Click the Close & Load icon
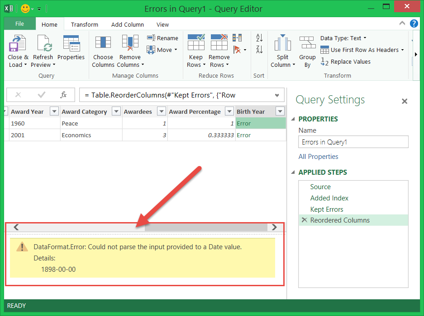The height and width of the screenshot is (316, 424). point(18,45)
